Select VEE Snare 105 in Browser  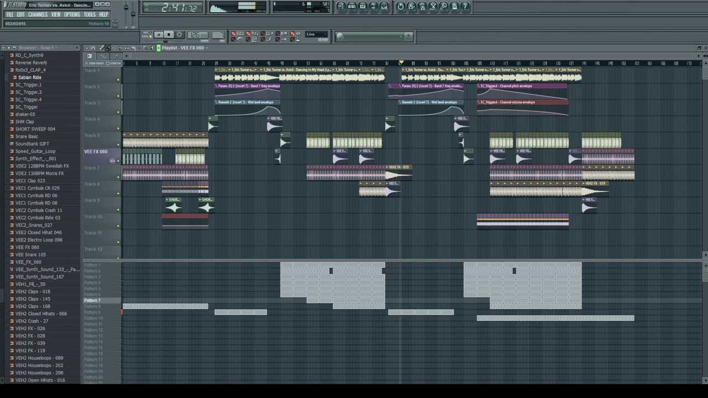[30, 254]
